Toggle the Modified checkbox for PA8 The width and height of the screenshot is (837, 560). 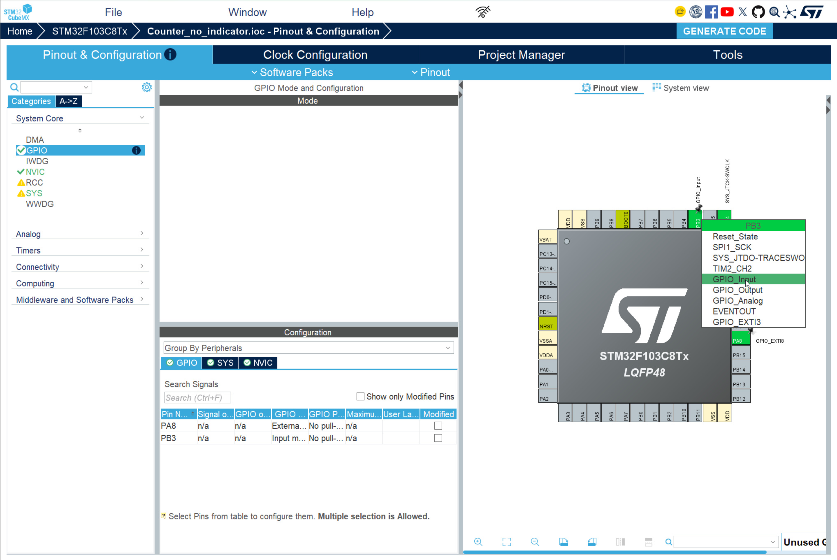coord(438,426)
